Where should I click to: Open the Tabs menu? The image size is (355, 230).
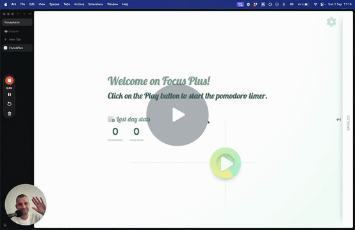point(67,4)
